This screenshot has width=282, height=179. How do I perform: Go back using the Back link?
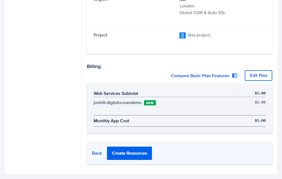pos(97,153)
